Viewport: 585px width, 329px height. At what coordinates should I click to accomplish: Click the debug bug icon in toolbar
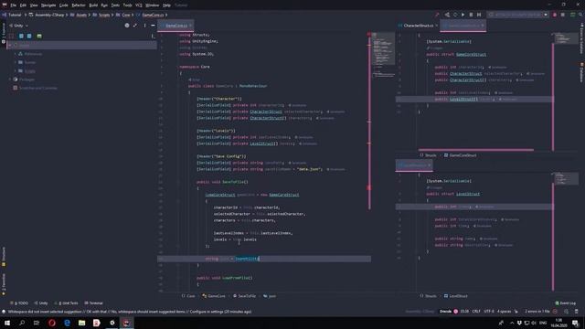[x=555, y=15]
